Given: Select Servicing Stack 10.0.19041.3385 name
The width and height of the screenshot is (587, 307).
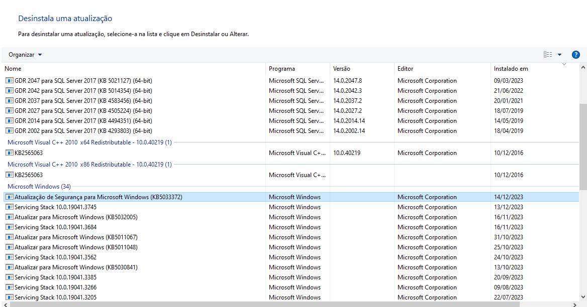Looking at the screenshot, I should point(55,277).
